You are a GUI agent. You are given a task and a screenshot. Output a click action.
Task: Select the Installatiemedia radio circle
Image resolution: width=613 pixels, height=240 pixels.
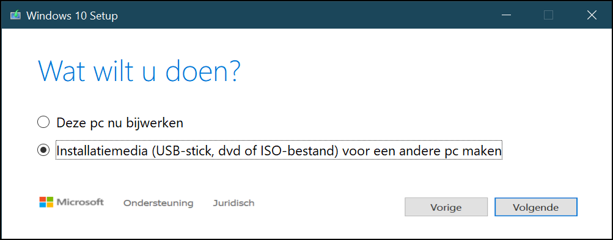43,150
